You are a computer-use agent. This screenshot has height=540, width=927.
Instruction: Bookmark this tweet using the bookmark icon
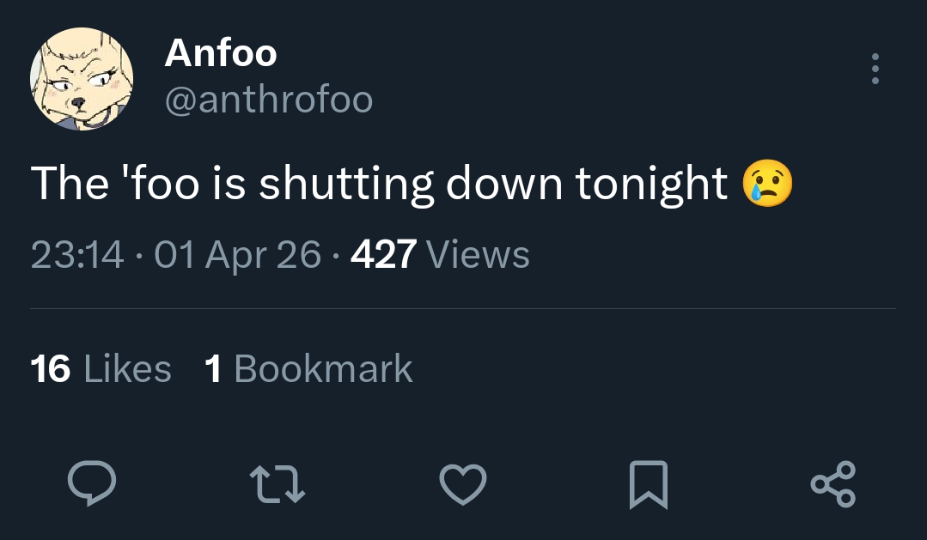pyautogui.click(x=649, y=483)
